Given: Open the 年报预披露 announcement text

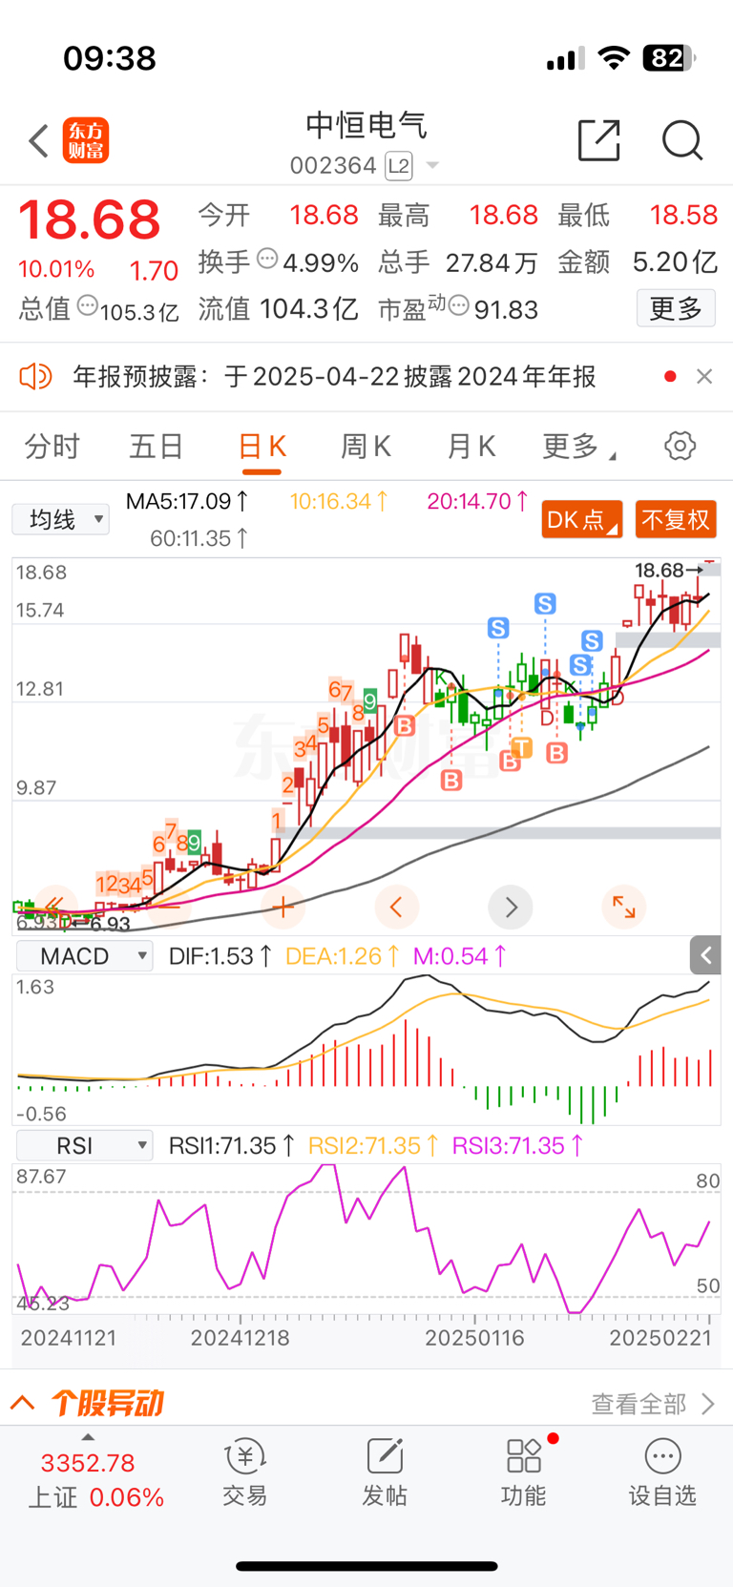Looking at the screenshot, I should [335, 377].
